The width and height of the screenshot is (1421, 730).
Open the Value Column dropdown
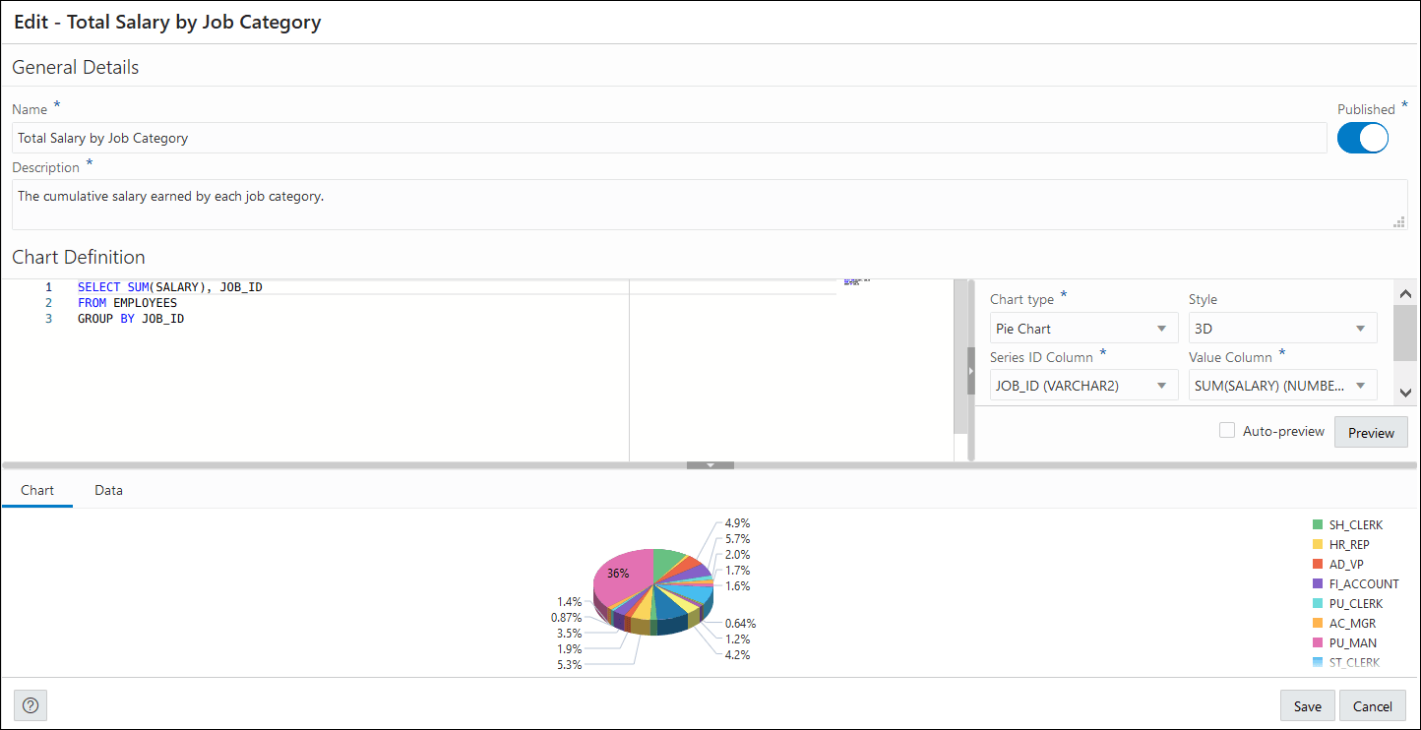pyautogui.click(x=1282, y=385)
